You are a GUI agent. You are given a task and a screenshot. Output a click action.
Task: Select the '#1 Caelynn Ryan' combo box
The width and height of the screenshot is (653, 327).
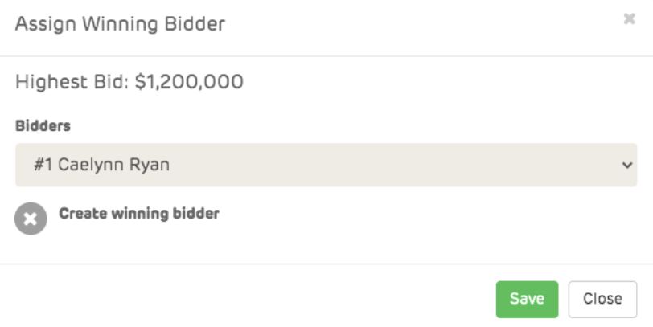pos(326,165)
